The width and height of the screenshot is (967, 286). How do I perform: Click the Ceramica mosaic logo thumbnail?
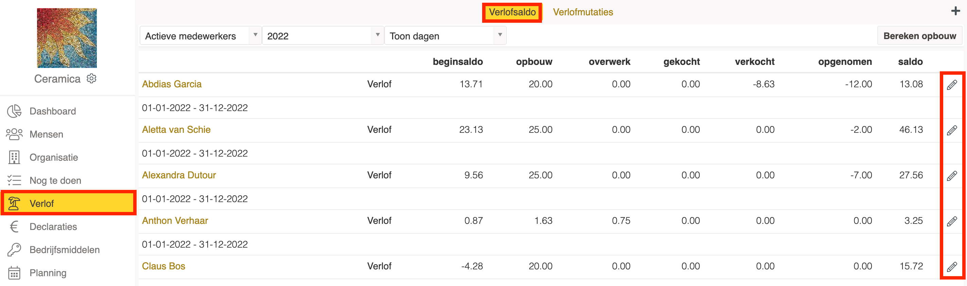pyautogui.click(x=67, y=38)
